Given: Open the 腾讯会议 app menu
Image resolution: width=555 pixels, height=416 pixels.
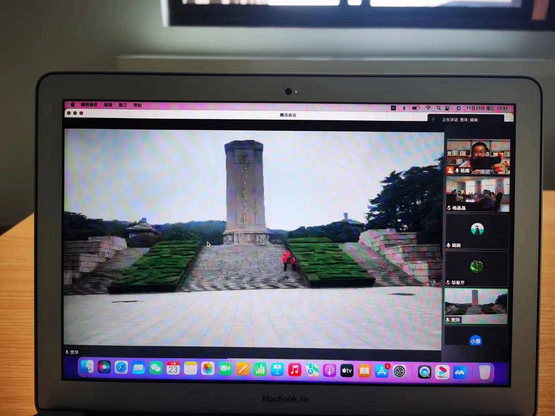Looking at the screenshot, I should coord(89,105).
